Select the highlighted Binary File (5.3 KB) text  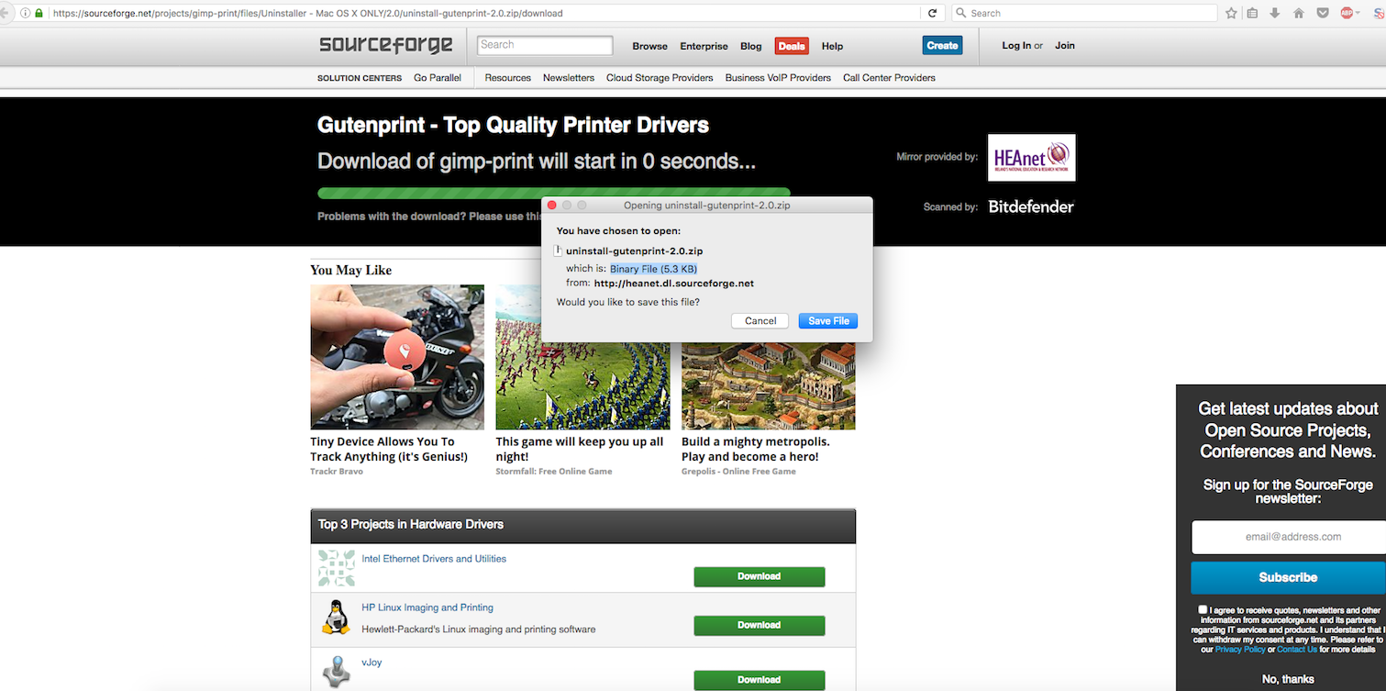click(653, 269)
